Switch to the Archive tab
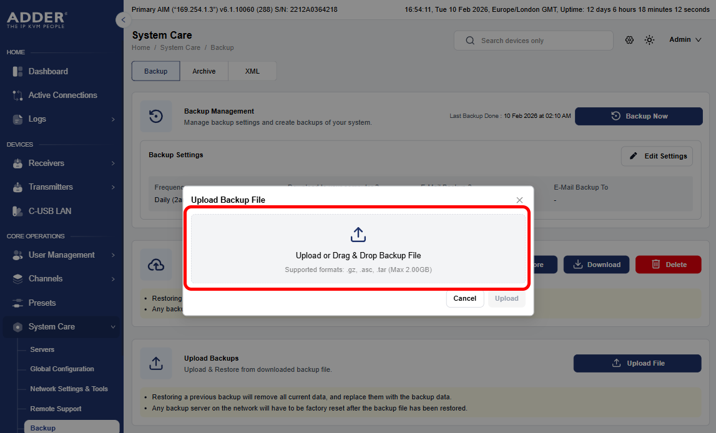This screenshot has height=433, width=716. [x=204, y=71]
